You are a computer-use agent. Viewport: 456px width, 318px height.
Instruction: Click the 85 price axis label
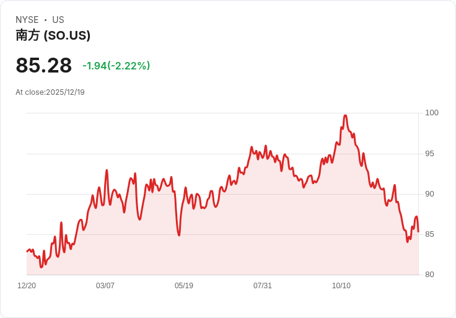pyautogui.click(x=429, y=234)
